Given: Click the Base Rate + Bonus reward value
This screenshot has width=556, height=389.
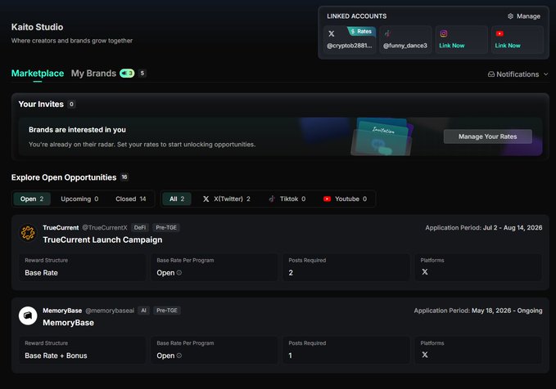Looking at the screenshot, I should click(x=56, y=355).
